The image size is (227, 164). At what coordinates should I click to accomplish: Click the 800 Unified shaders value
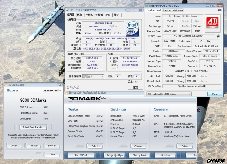click(173, 51)
